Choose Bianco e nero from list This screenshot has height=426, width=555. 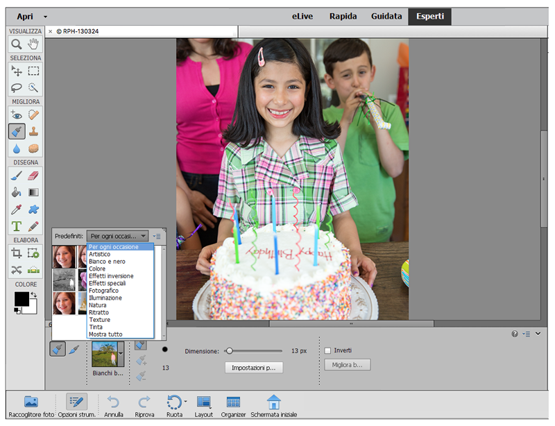106,262
